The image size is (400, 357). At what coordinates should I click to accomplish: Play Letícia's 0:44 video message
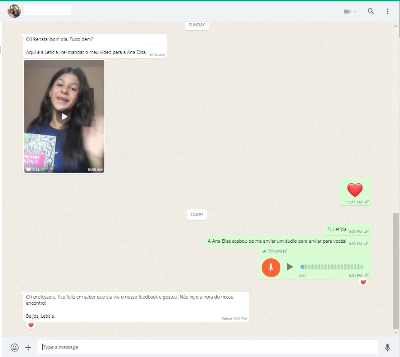coord(64,116)
